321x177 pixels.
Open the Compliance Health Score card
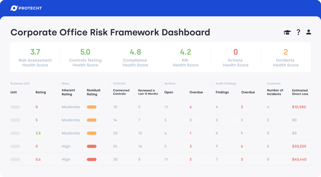tap(135, 57)
